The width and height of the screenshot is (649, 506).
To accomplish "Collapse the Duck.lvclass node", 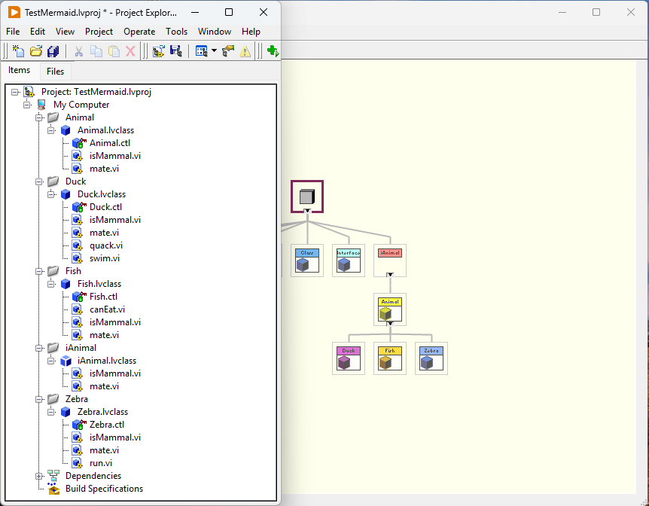I will (51, 194).
